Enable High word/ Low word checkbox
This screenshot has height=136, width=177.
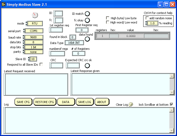click(108, 22)
